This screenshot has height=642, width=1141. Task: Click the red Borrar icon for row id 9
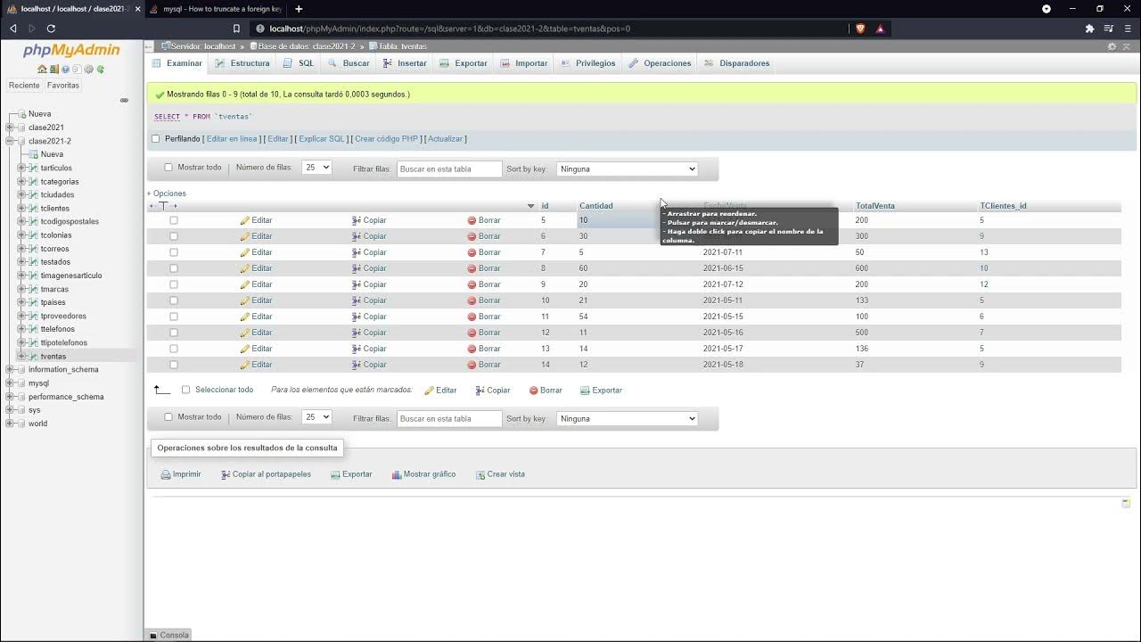tap(472, 284)
